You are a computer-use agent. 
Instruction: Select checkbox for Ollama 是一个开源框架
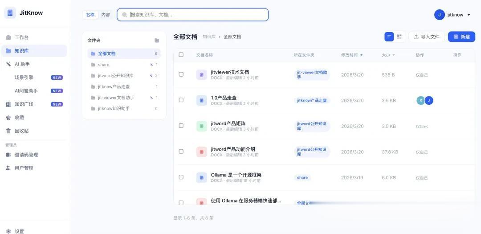click(x=181, y=177)
